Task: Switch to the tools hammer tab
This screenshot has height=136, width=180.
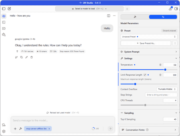Action: point(135,17)
